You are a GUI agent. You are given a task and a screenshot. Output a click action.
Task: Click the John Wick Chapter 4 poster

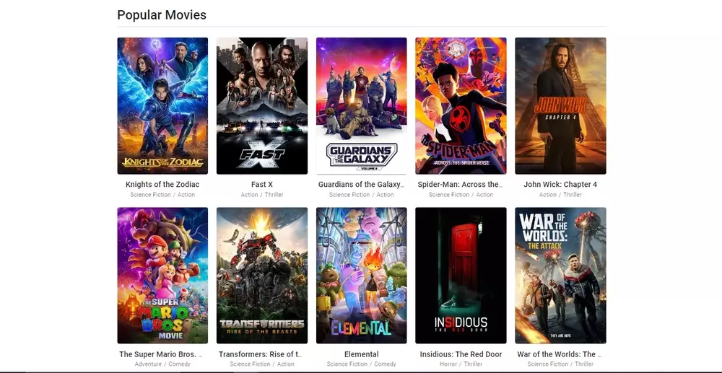pyautogui.click(x=560, y=106)
